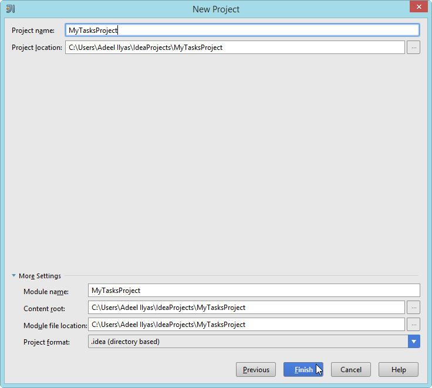Select the Module name input field

coord(254,290)
